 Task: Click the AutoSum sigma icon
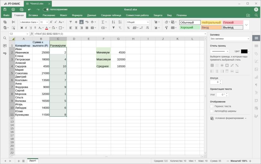point(103,22)
